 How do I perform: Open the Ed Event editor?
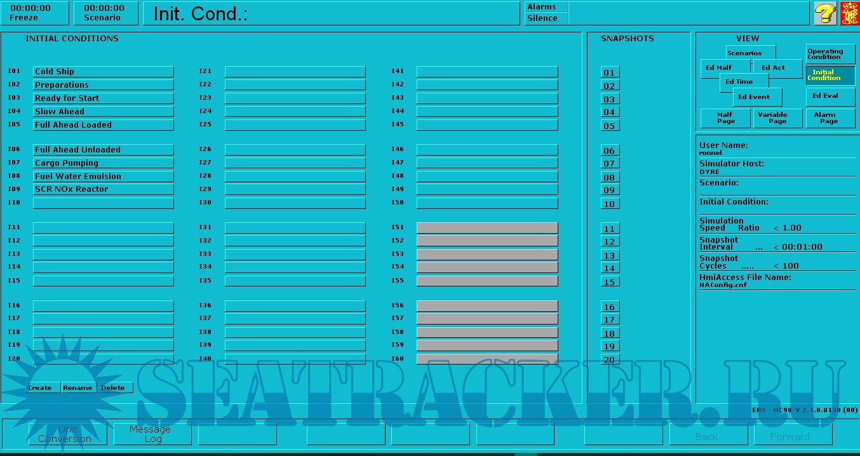click(756, 97)
